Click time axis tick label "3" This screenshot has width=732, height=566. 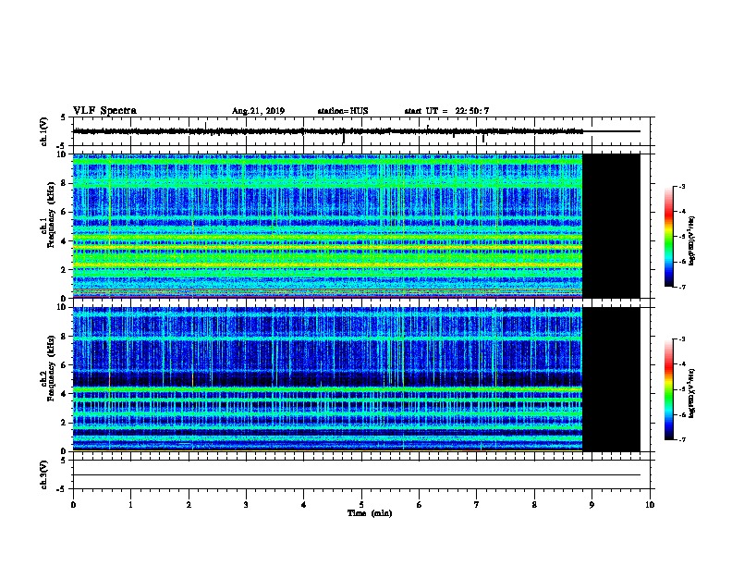(246, 505)
